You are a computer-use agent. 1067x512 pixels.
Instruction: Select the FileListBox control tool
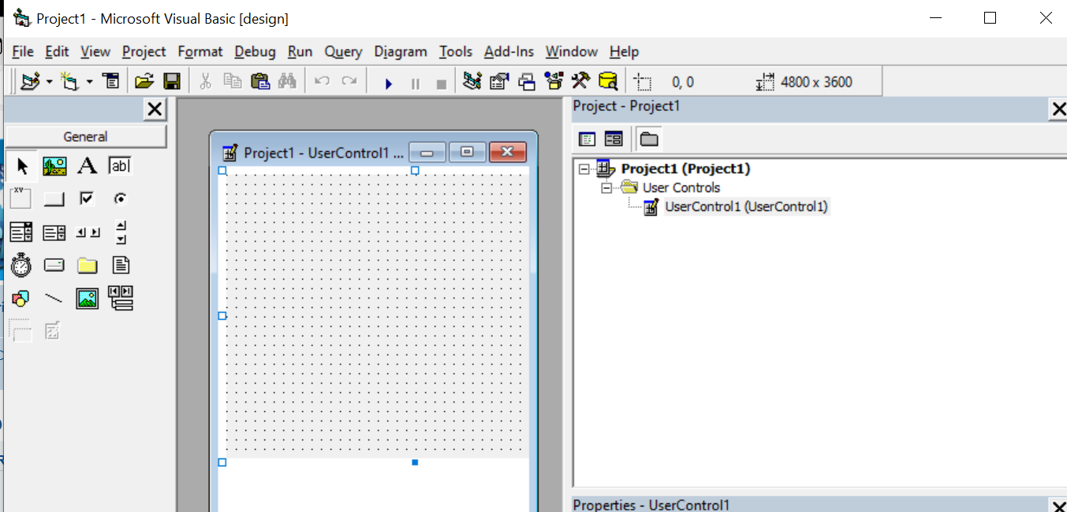120,265
